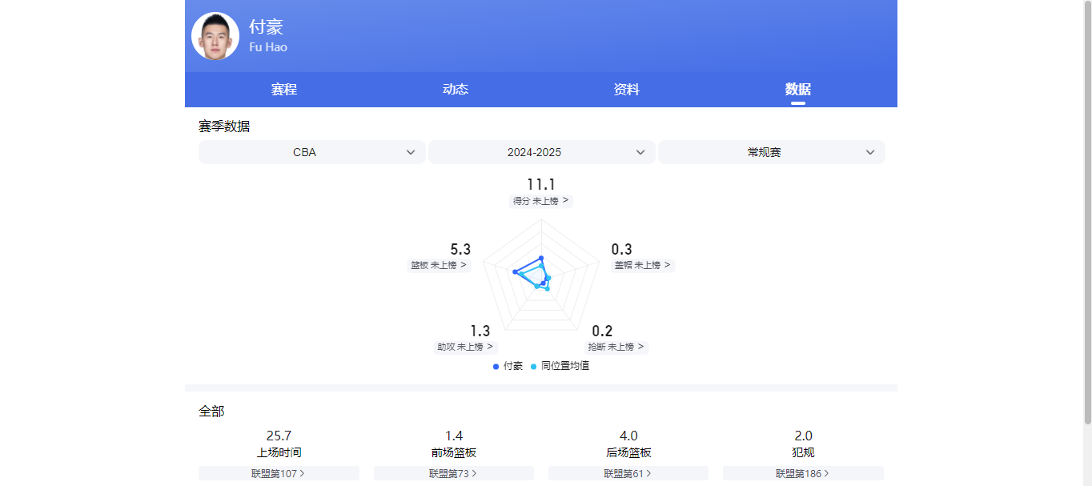Select the 数据 tab
Viewport: 1092px width, 486px height.
(798, 90)
